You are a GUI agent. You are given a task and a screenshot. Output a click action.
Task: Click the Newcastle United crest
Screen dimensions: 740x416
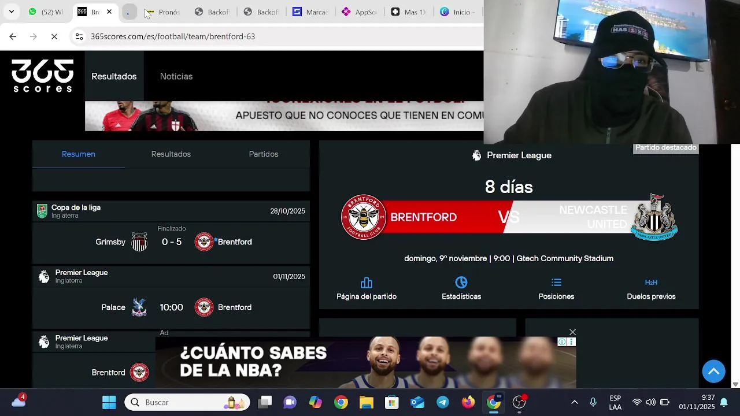click(654, 217)
